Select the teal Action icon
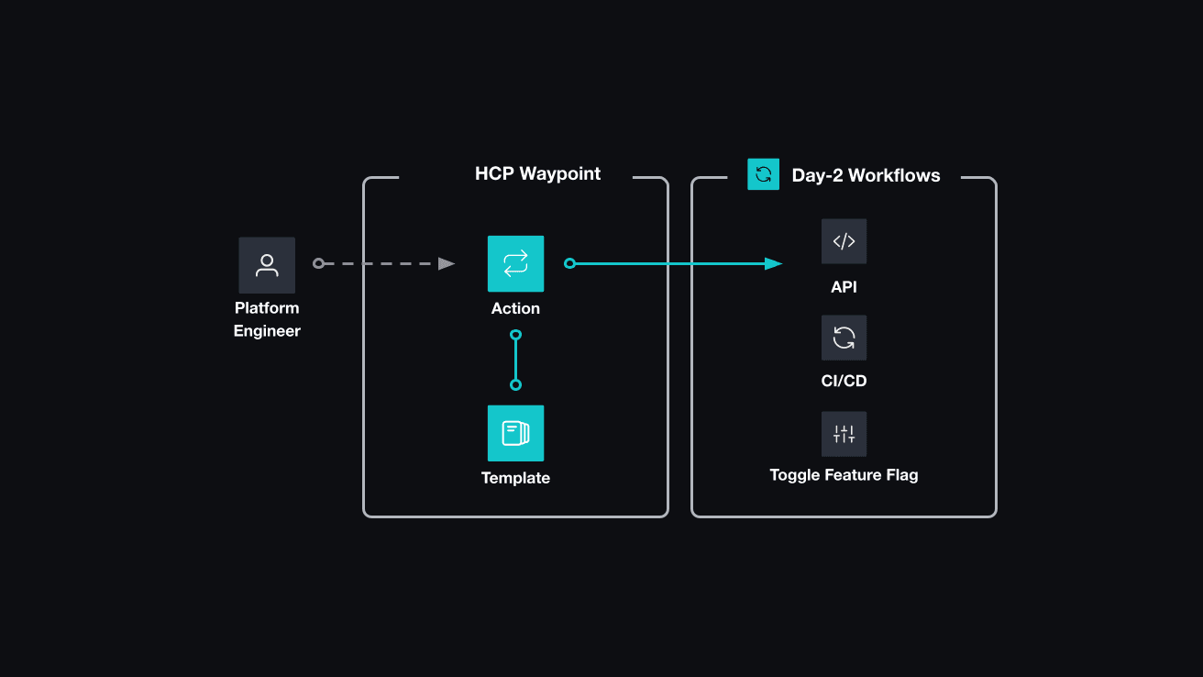Screen dimensions: 1203x677 tap(515, 264)
